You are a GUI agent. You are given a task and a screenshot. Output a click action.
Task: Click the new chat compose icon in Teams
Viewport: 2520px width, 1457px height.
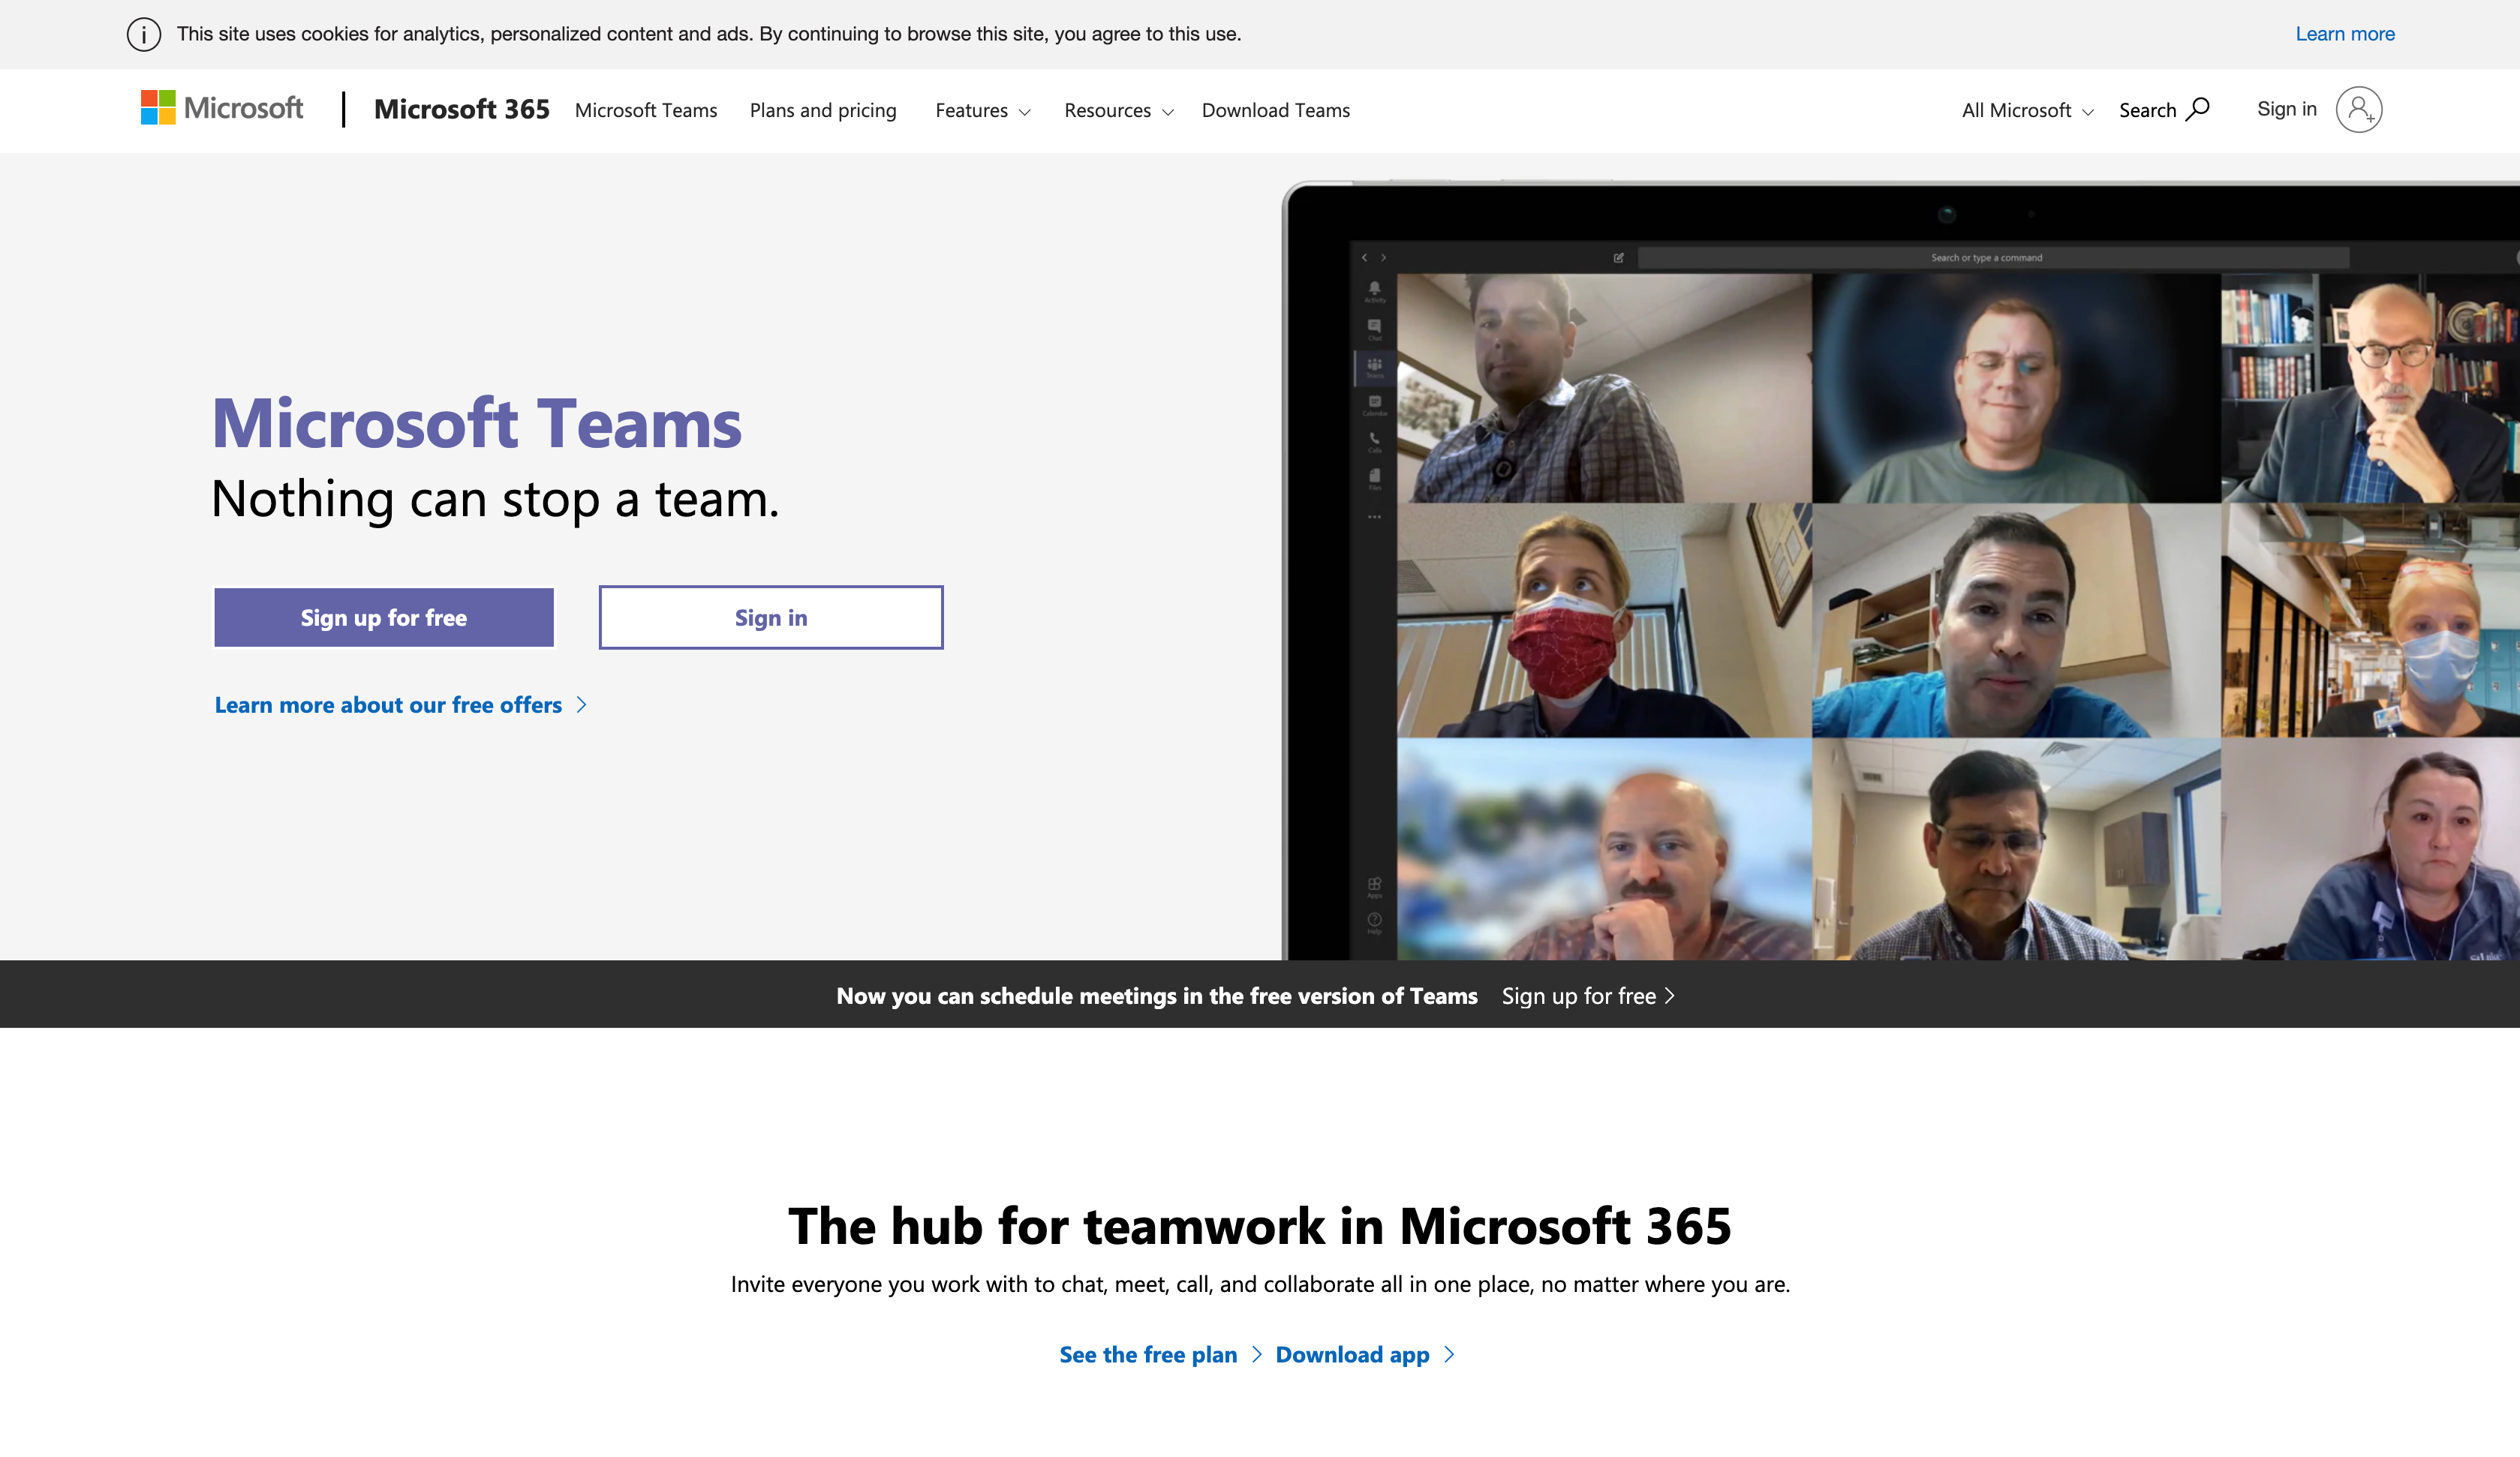(x=1620, y=257)
